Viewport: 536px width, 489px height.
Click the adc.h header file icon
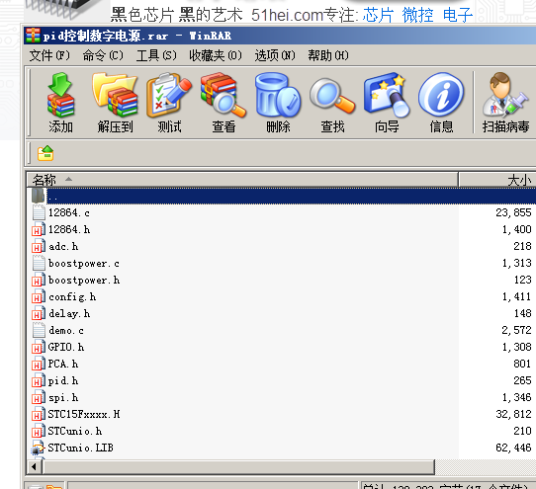click(x=39, y=246)
